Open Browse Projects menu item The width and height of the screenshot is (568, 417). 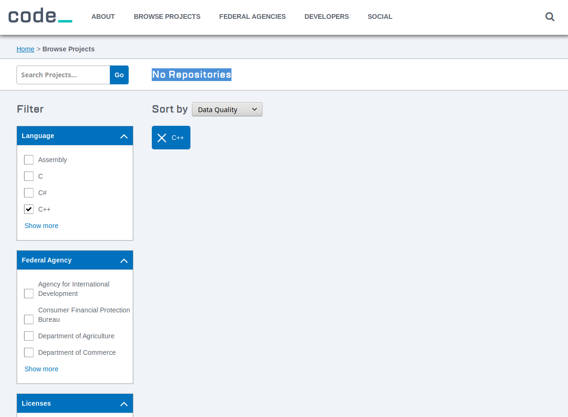(167, 16)
